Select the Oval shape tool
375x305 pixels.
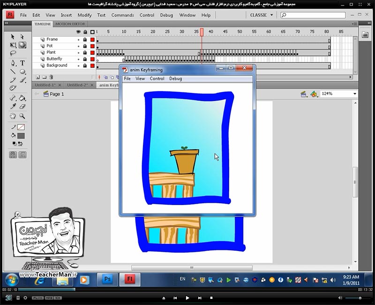click(22, 71)
